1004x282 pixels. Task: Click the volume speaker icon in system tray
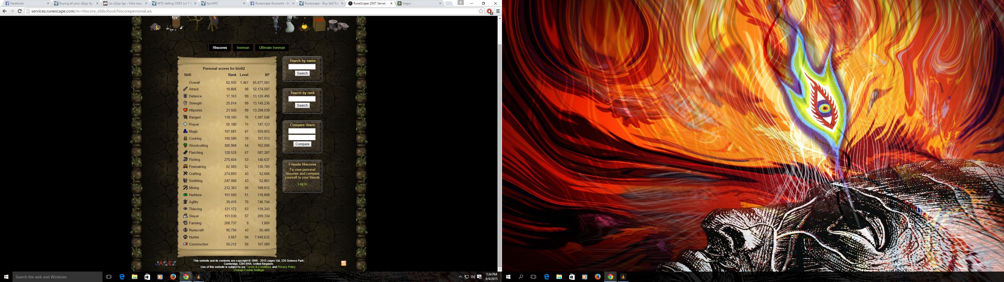click(x=473, y=277)
